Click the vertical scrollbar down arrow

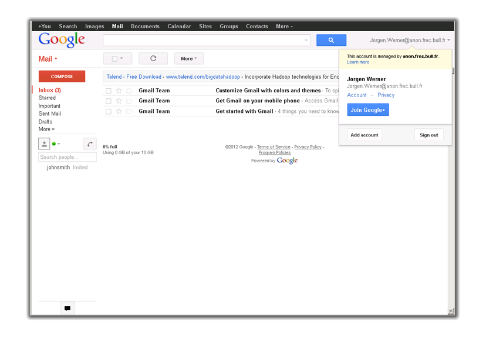451,311
